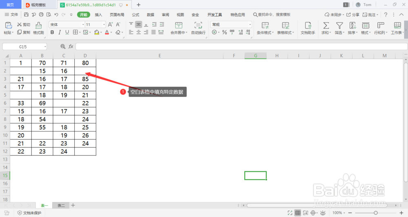Add a new sheet with plus button
Screen dimensions: 408x217
point(73,205)
